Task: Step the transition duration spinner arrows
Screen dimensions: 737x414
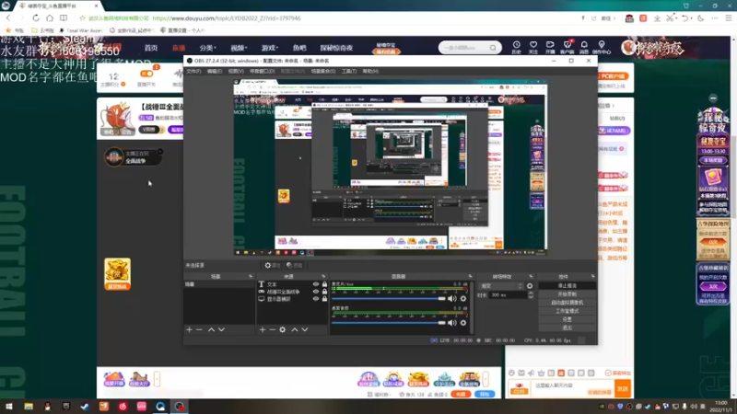Action: pyautogui.click(x=531, y=295)
